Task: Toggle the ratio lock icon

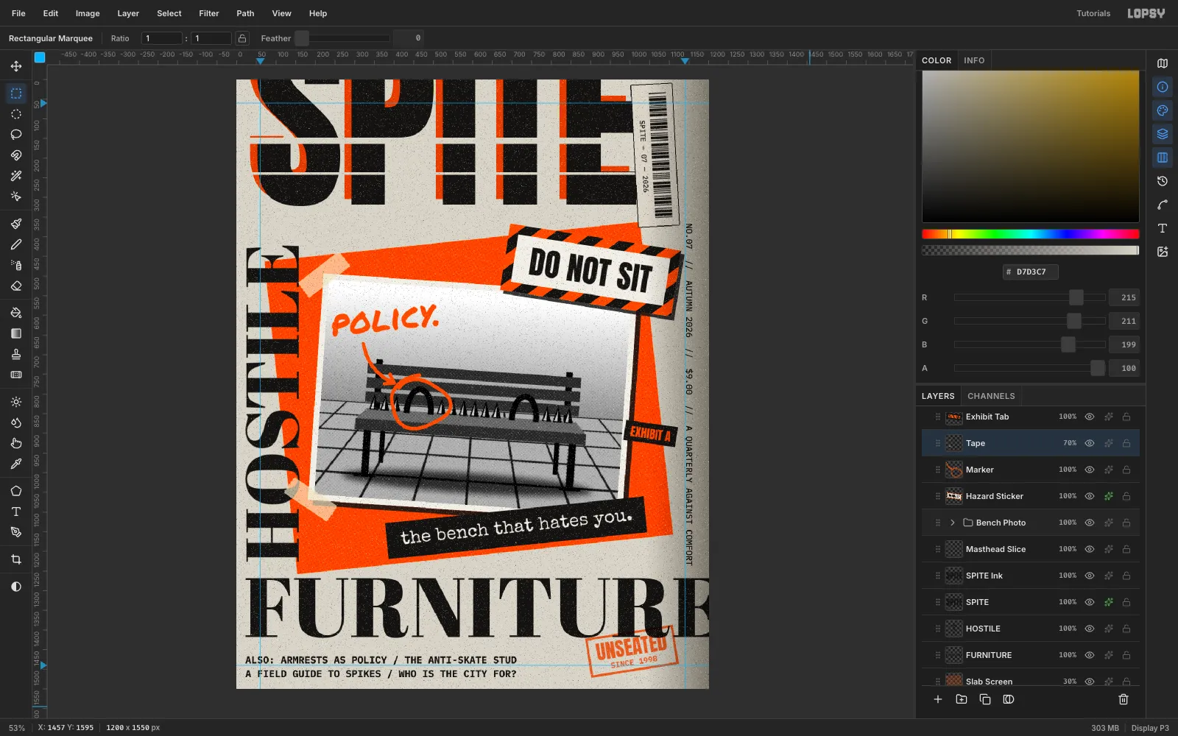Action: click(242, 38)
